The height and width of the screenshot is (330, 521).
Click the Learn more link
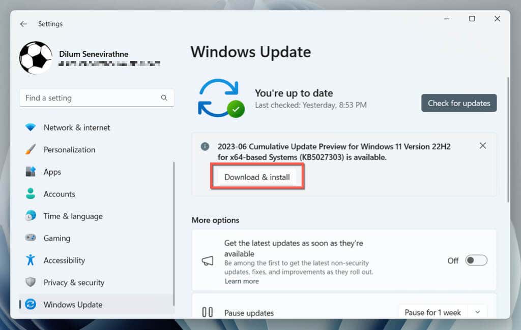coord(242,281)
